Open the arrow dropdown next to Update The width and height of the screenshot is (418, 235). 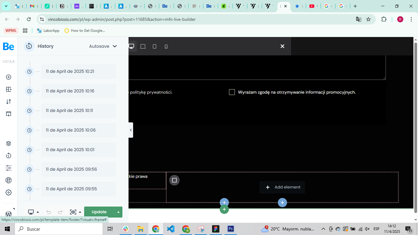point(118,212)
